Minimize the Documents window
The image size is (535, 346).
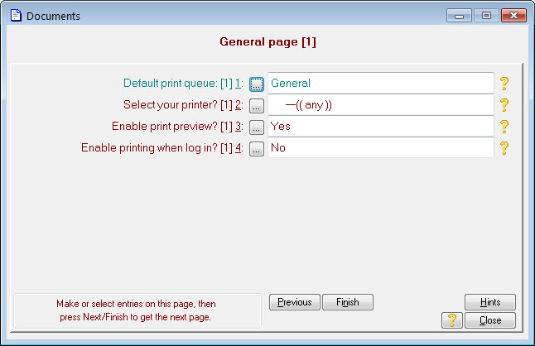click(x=459, y=16)
